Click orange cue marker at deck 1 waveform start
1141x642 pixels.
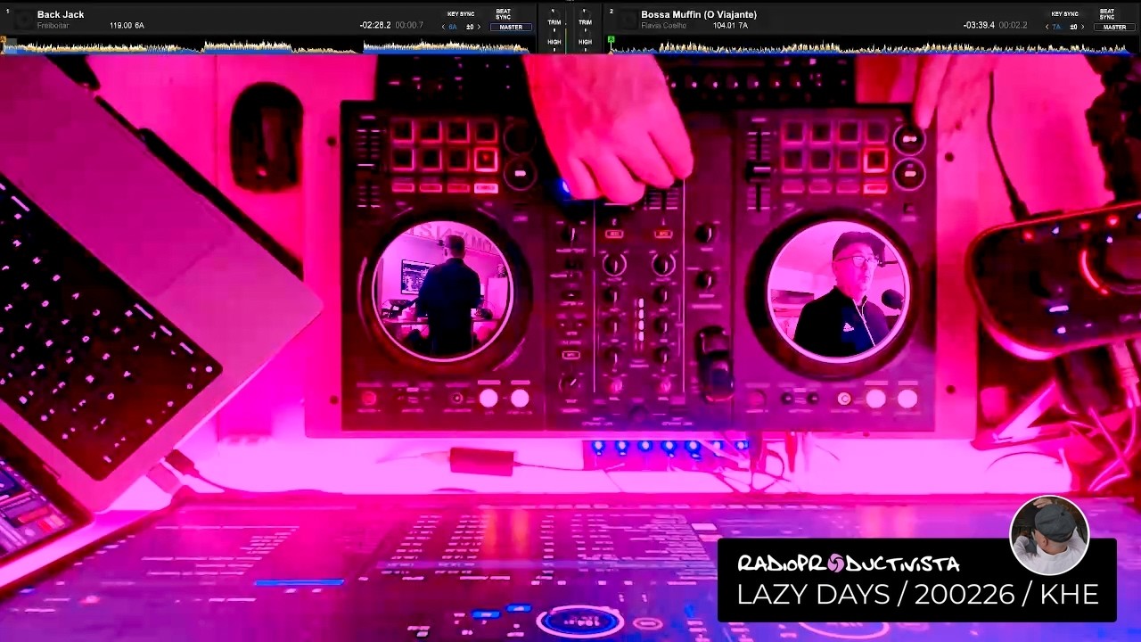3,39
